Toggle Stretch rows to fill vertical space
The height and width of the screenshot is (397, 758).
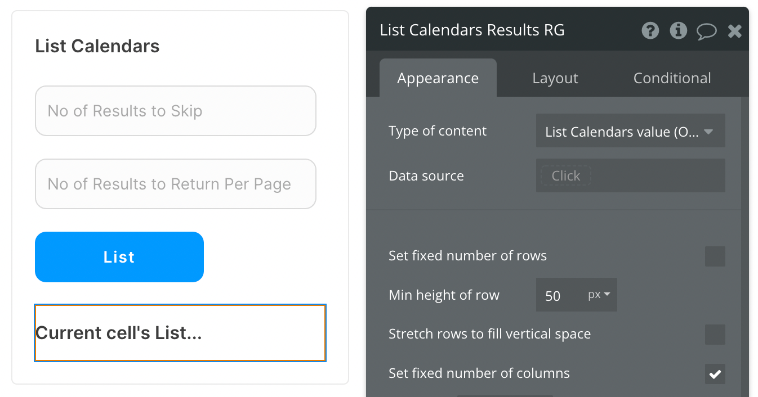[715, 335]
